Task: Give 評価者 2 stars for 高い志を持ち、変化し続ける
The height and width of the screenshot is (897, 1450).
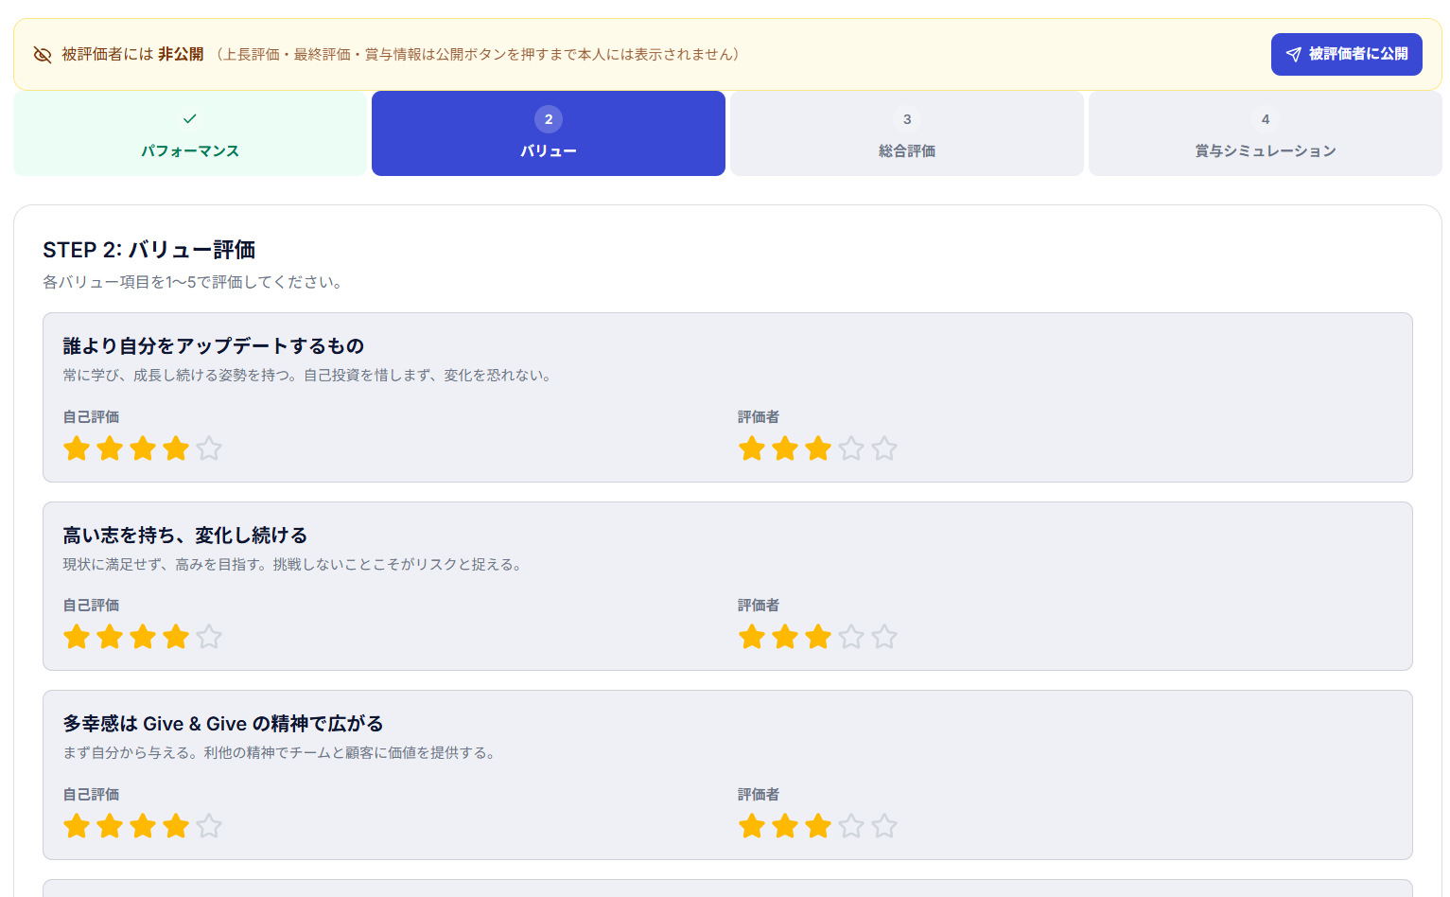Action: click(785, 637)
